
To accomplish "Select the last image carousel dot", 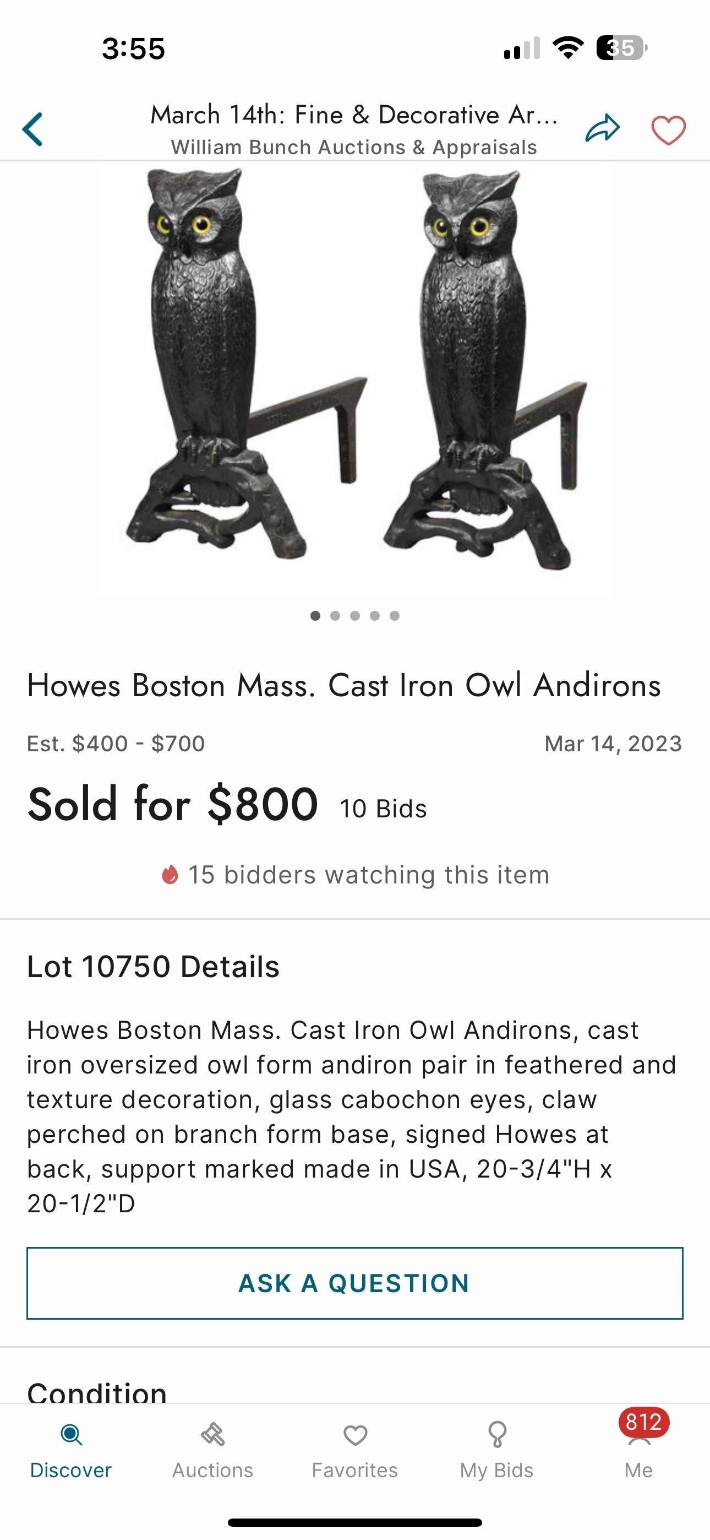I will (x=395, y=616).
